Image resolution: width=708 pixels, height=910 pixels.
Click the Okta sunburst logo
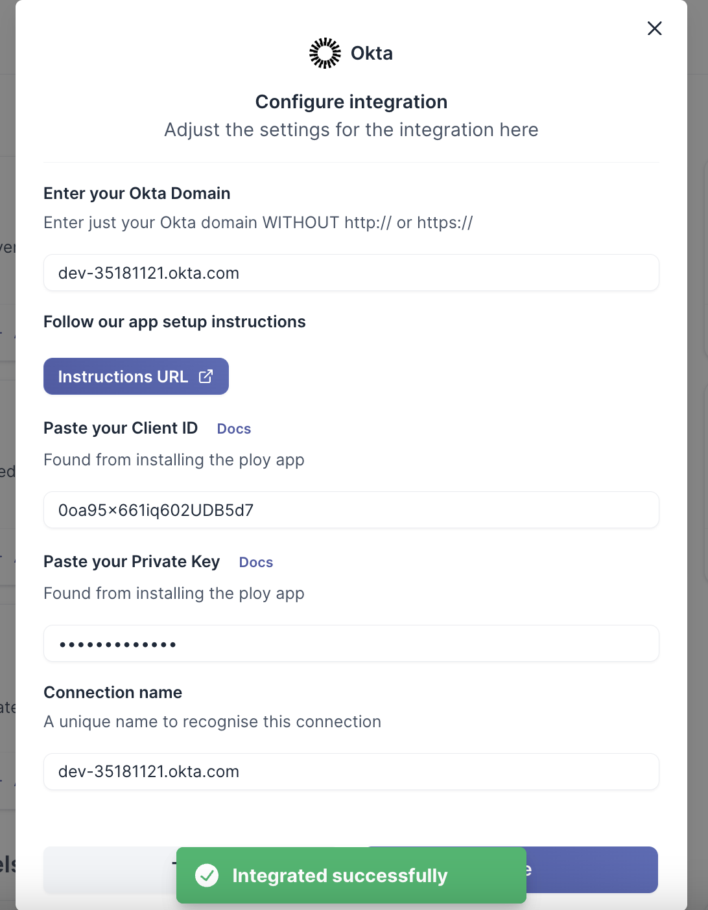(x=325, y=53)
